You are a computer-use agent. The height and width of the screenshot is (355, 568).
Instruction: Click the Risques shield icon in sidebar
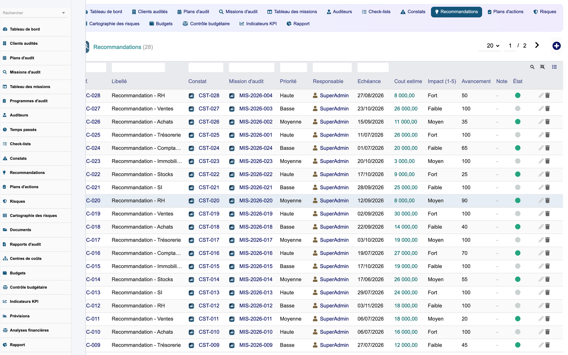pyautogui.click(x=5, y=201)
